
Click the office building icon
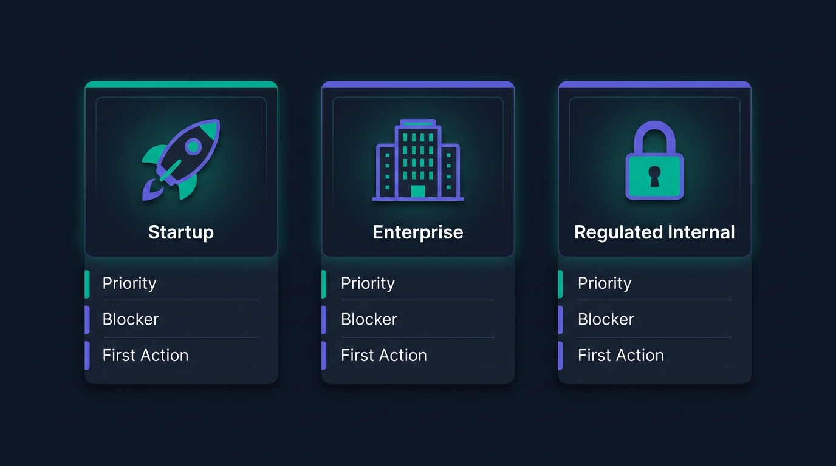418,160
